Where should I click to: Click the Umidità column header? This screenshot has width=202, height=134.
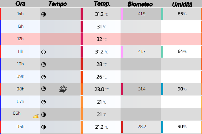point(182,4)
